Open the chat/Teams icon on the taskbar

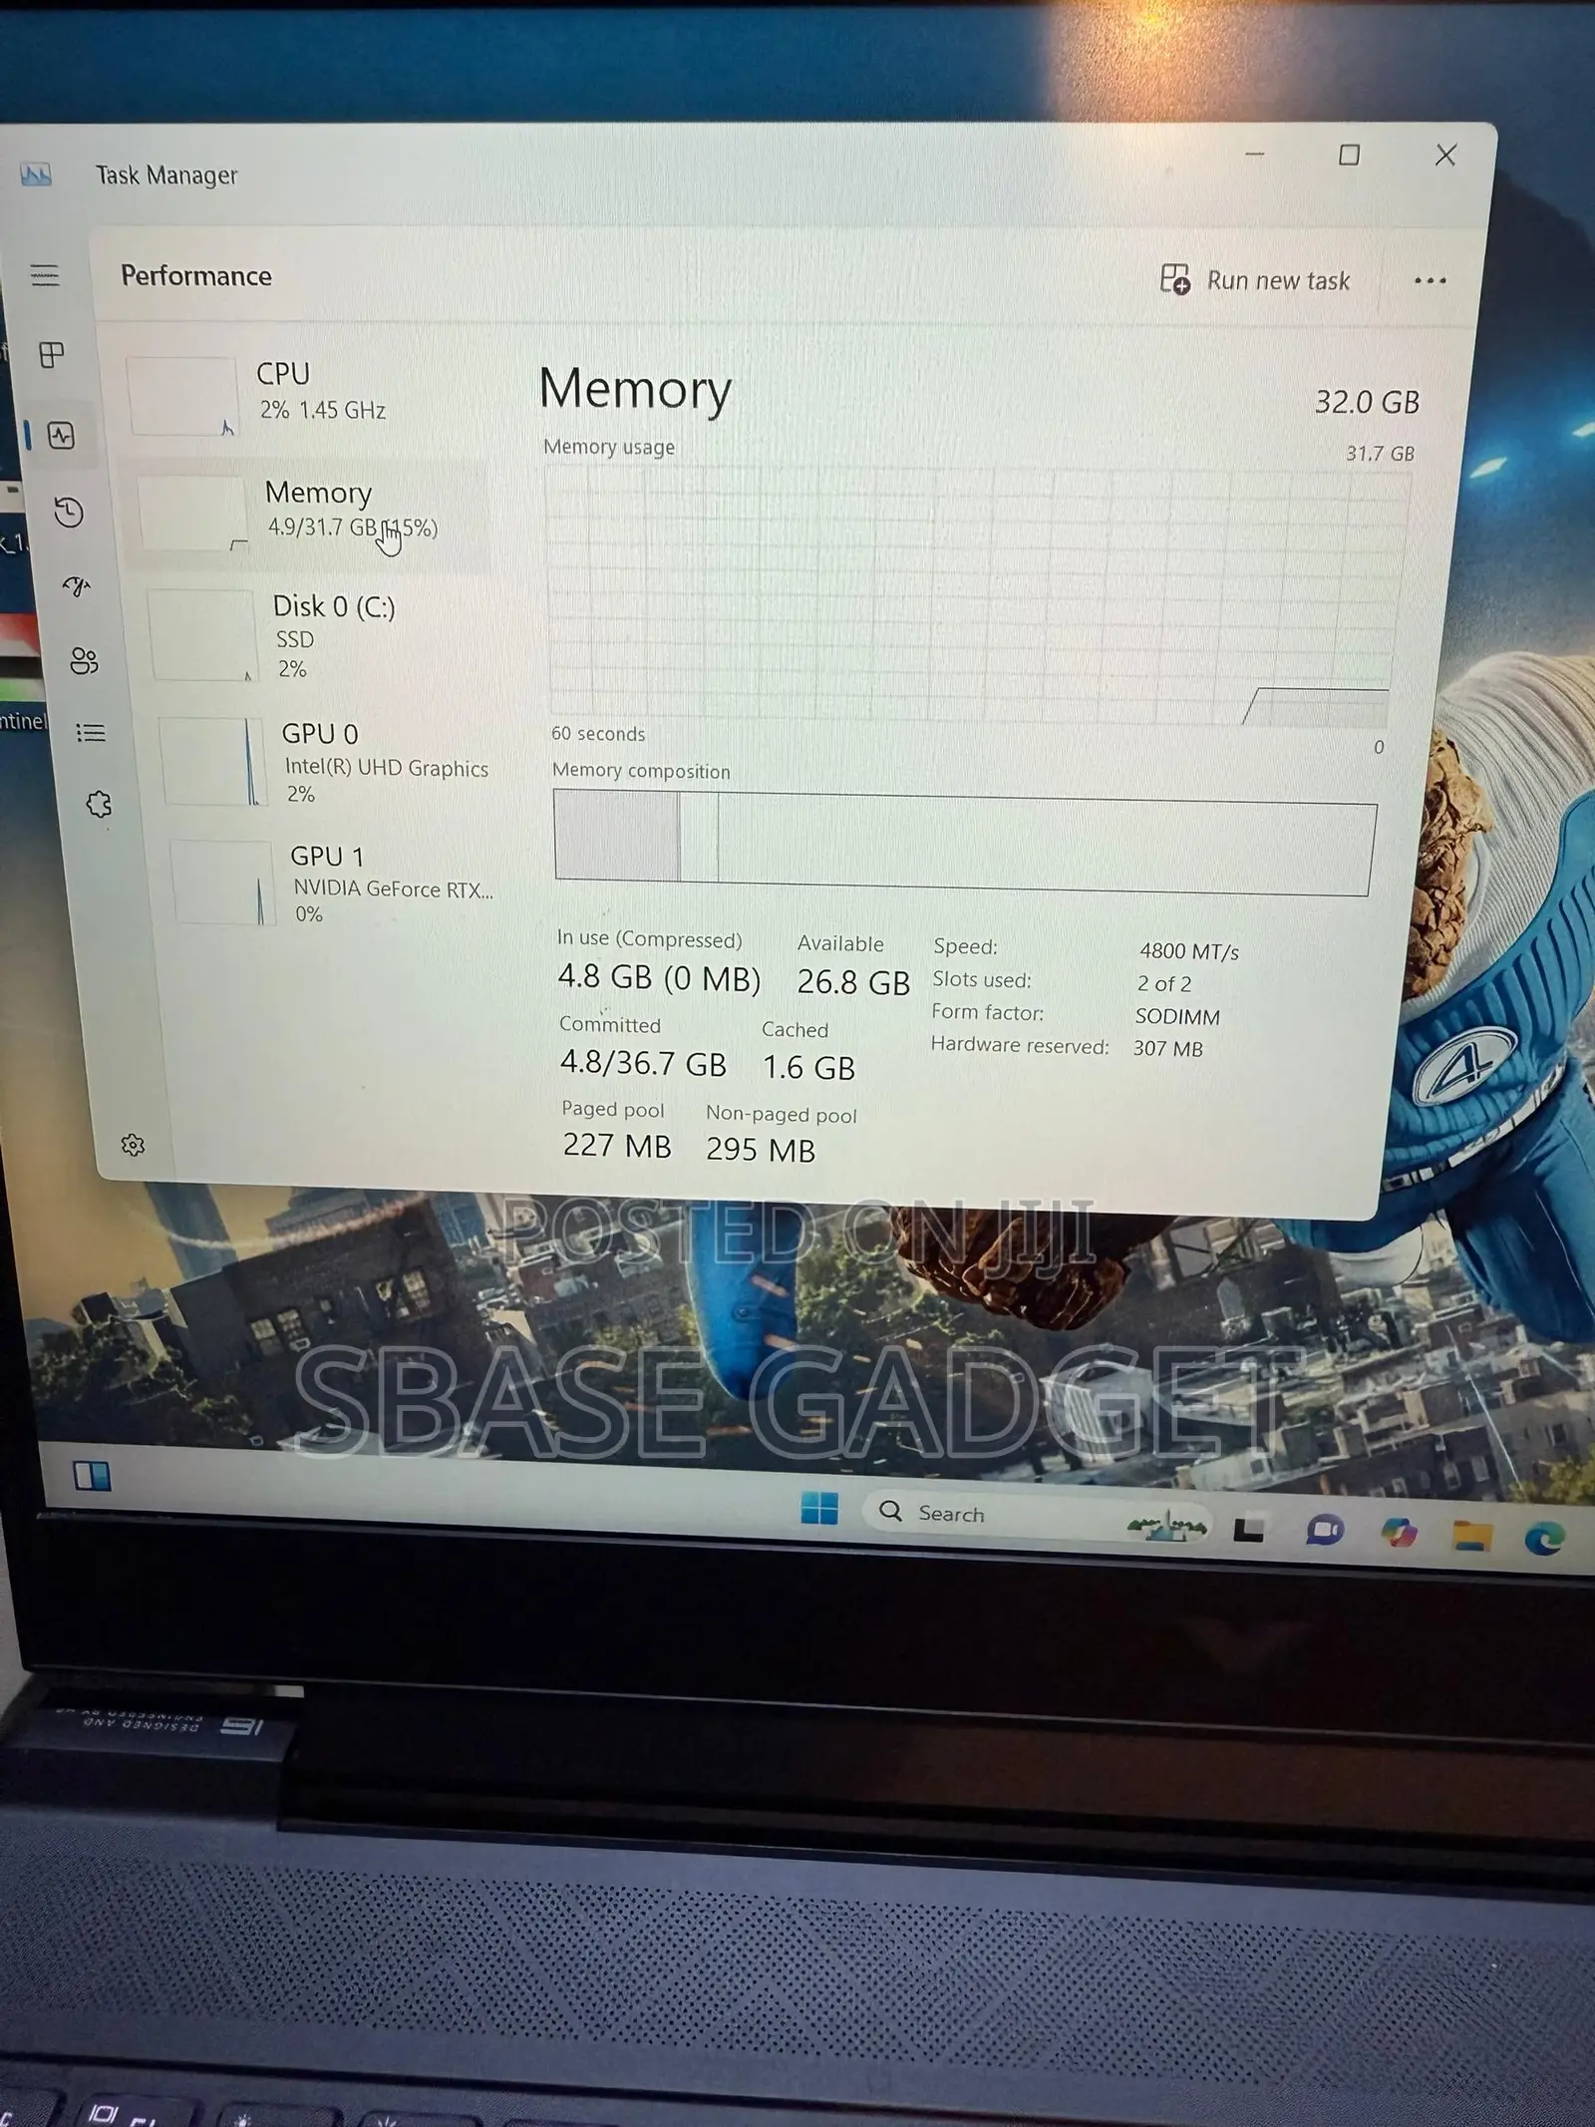click(x=1325, y=1530)
